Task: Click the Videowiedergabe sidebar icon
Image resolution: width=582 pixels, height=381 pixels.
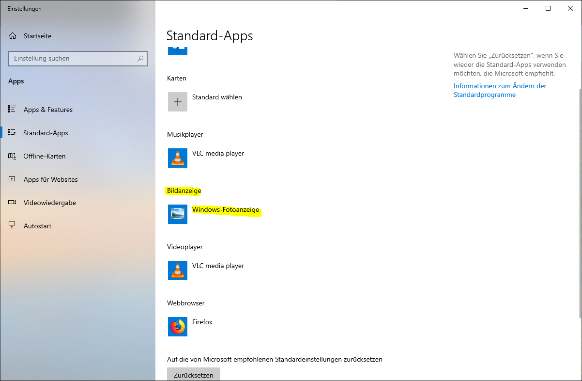Action: point(13,203)
